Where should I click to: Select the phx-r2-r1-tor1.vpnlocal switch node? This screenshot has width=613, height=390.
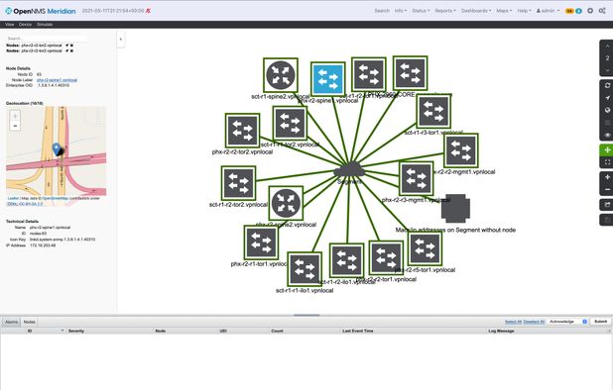(261, 243)
